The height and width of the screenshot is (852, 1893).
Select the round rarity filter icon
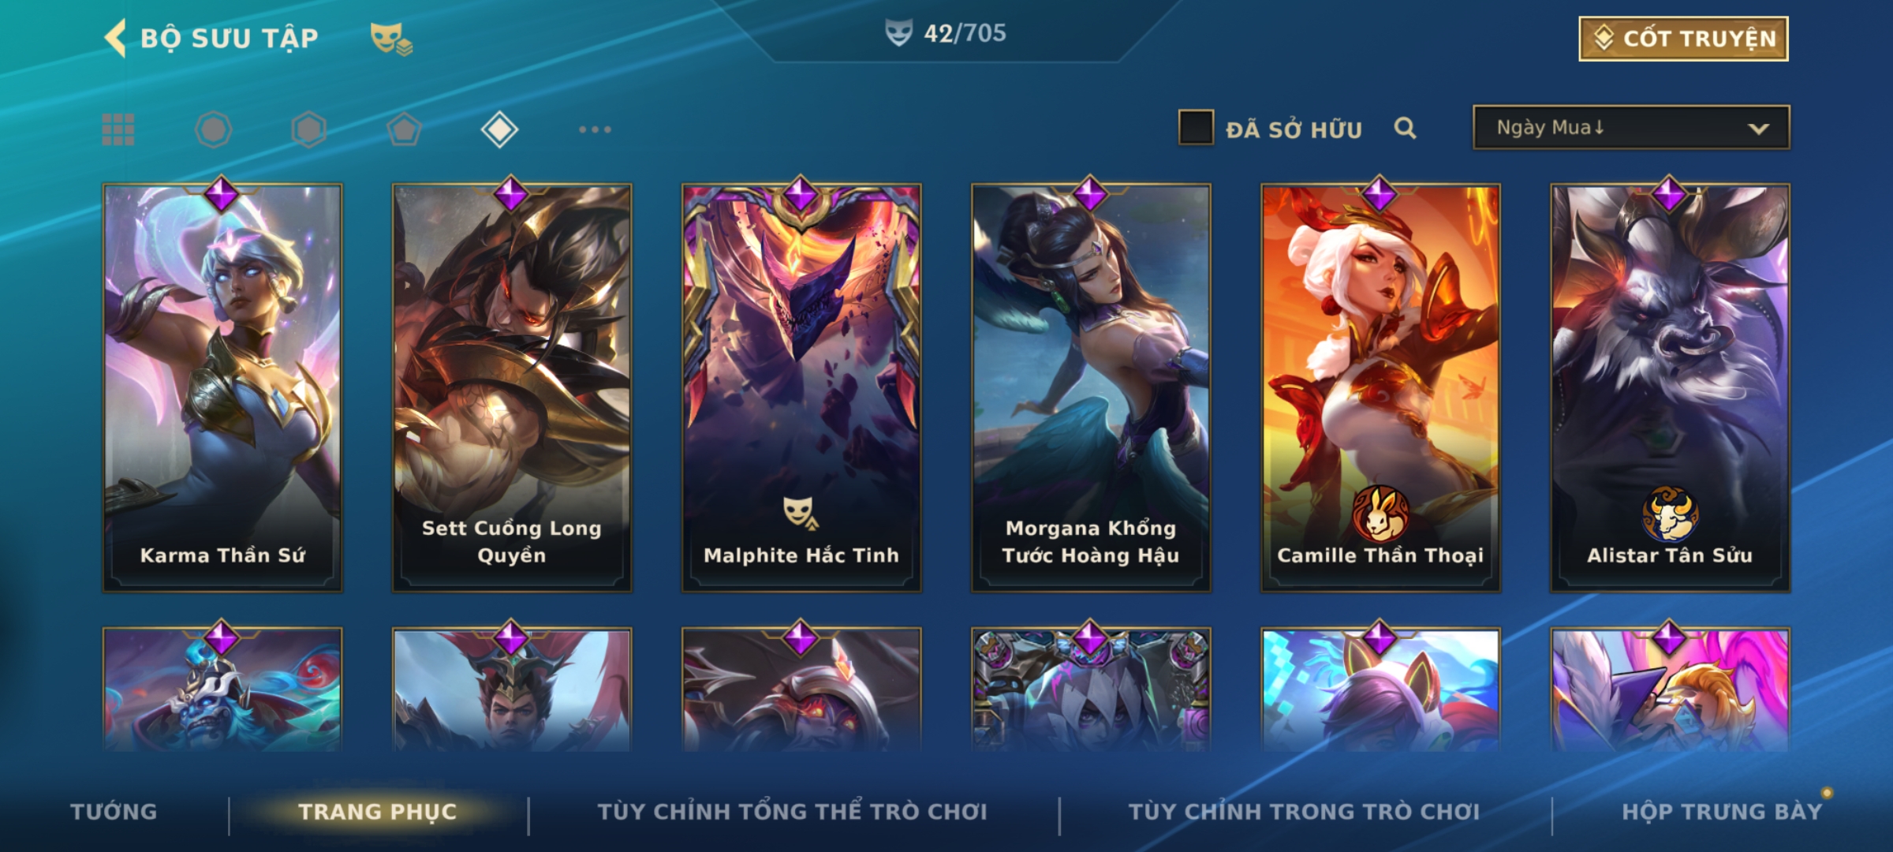214,129
